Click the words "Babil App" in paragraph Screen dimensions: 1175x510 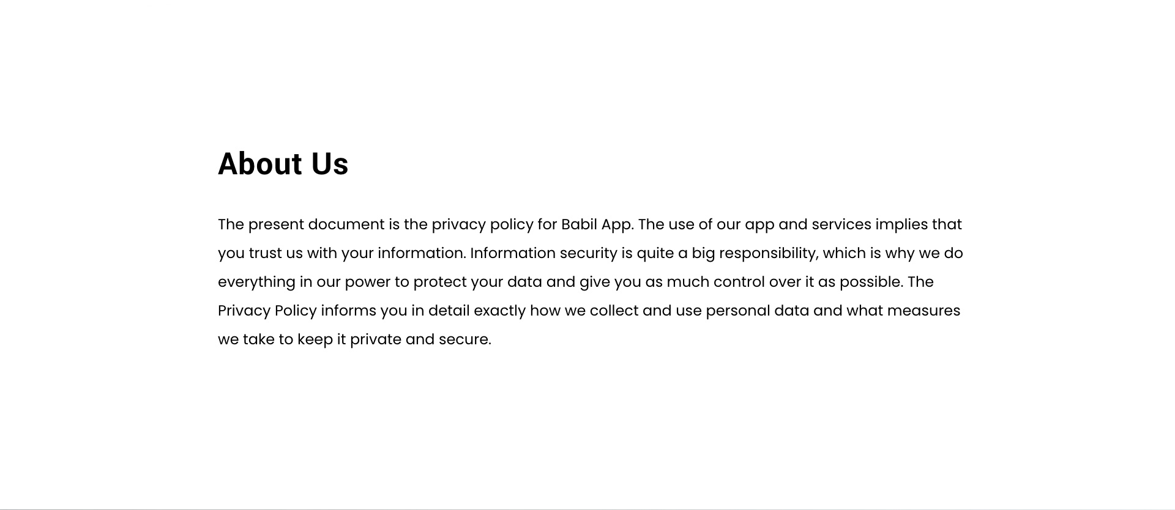point(597,224)
